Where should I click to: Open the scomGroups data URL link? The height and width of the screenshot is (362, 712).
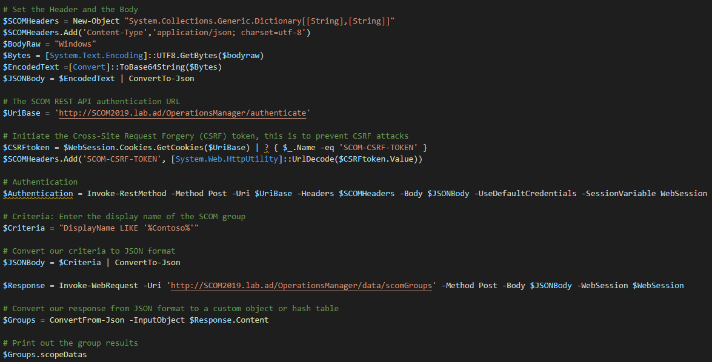pos(302,285)
